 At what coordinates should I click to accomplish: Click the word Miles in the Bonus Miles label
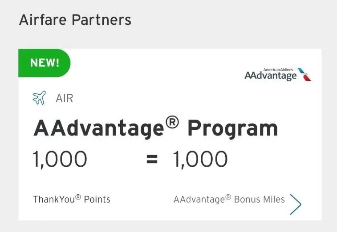(x=273, y=199)
